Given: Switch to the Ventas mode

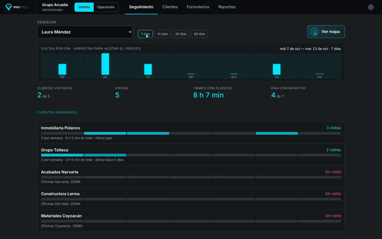Looking at the screenshot, I should (x=84, y=7).
